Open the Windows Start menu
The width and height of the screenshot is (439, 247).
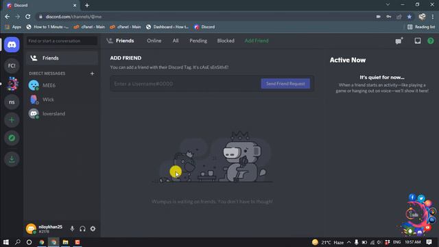tap(6, 242)
